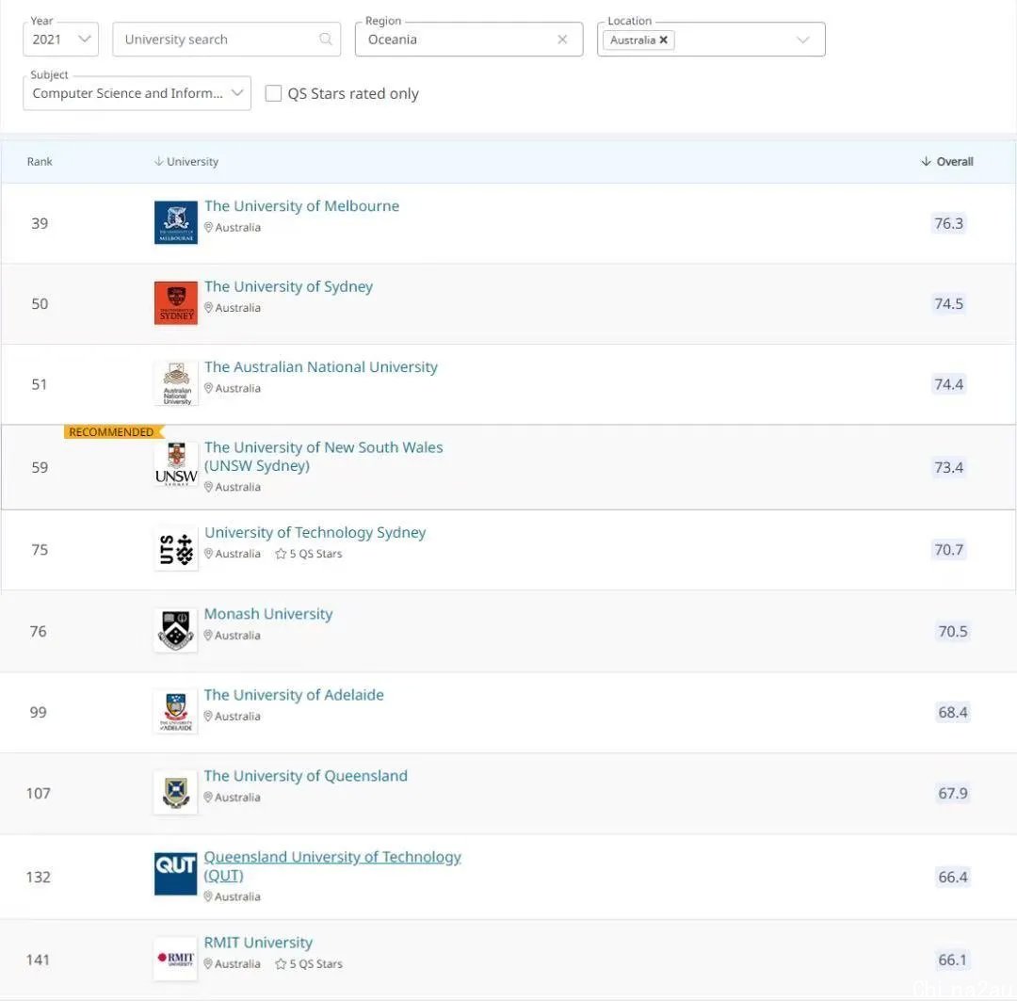This screenshot has height=1001, width=1017.
Task: Click 5 QS Stars text in RMIT row
Action: (x=315, y=964)
